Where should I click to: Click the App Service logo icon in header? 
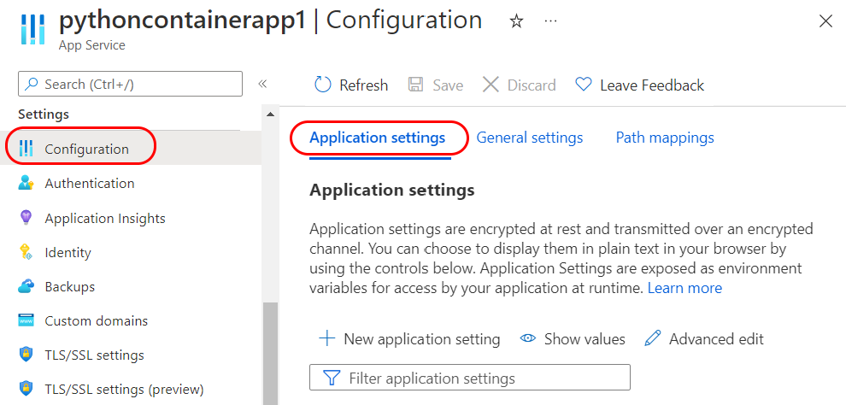[x=32, y=28]
